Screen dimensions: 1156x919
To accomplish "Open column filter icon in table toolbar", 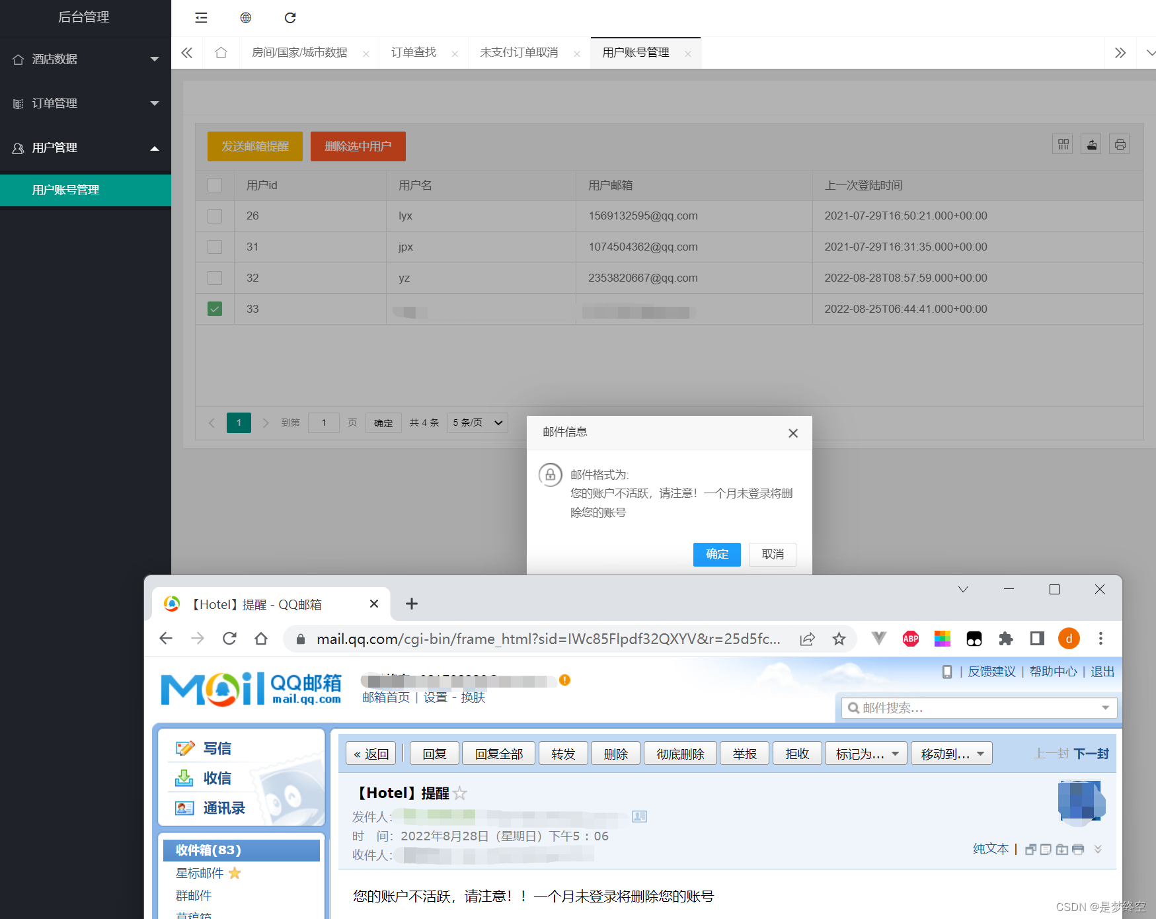I will (1063, 144).
